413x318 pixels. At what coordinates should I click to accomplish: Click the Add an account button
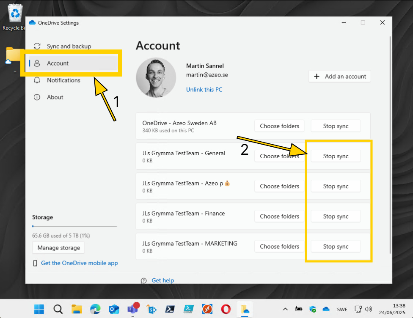pos(339,76)
